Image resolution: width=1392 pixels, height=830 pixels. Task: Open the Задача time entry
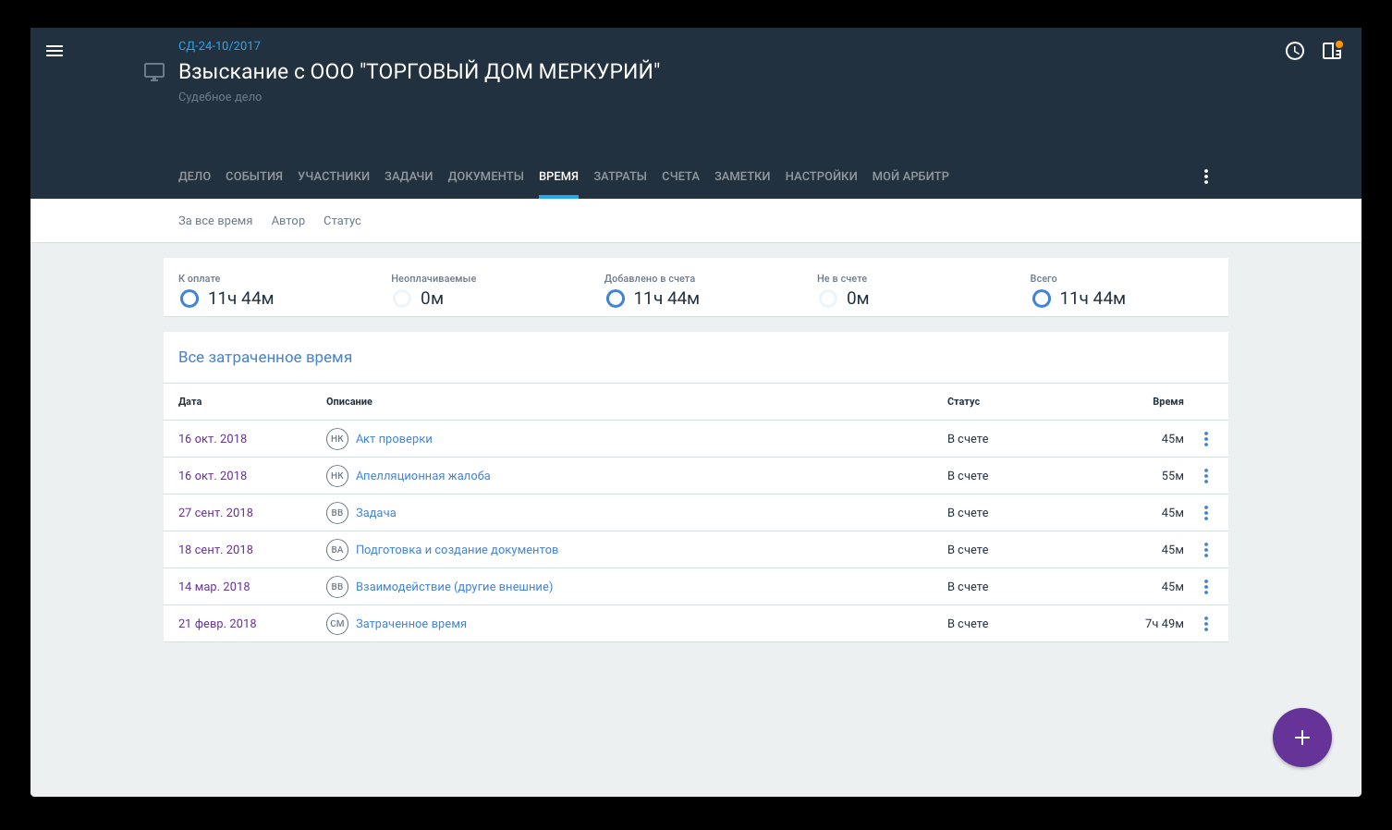click(x=376, y=513)
